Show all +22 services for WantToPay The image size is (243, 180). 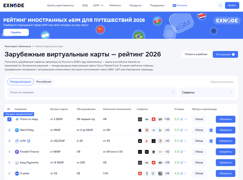(x=167, y=130)
